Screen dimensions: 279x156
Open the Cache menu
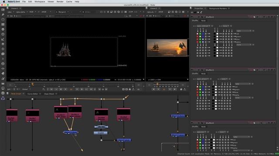coord(69,2)
